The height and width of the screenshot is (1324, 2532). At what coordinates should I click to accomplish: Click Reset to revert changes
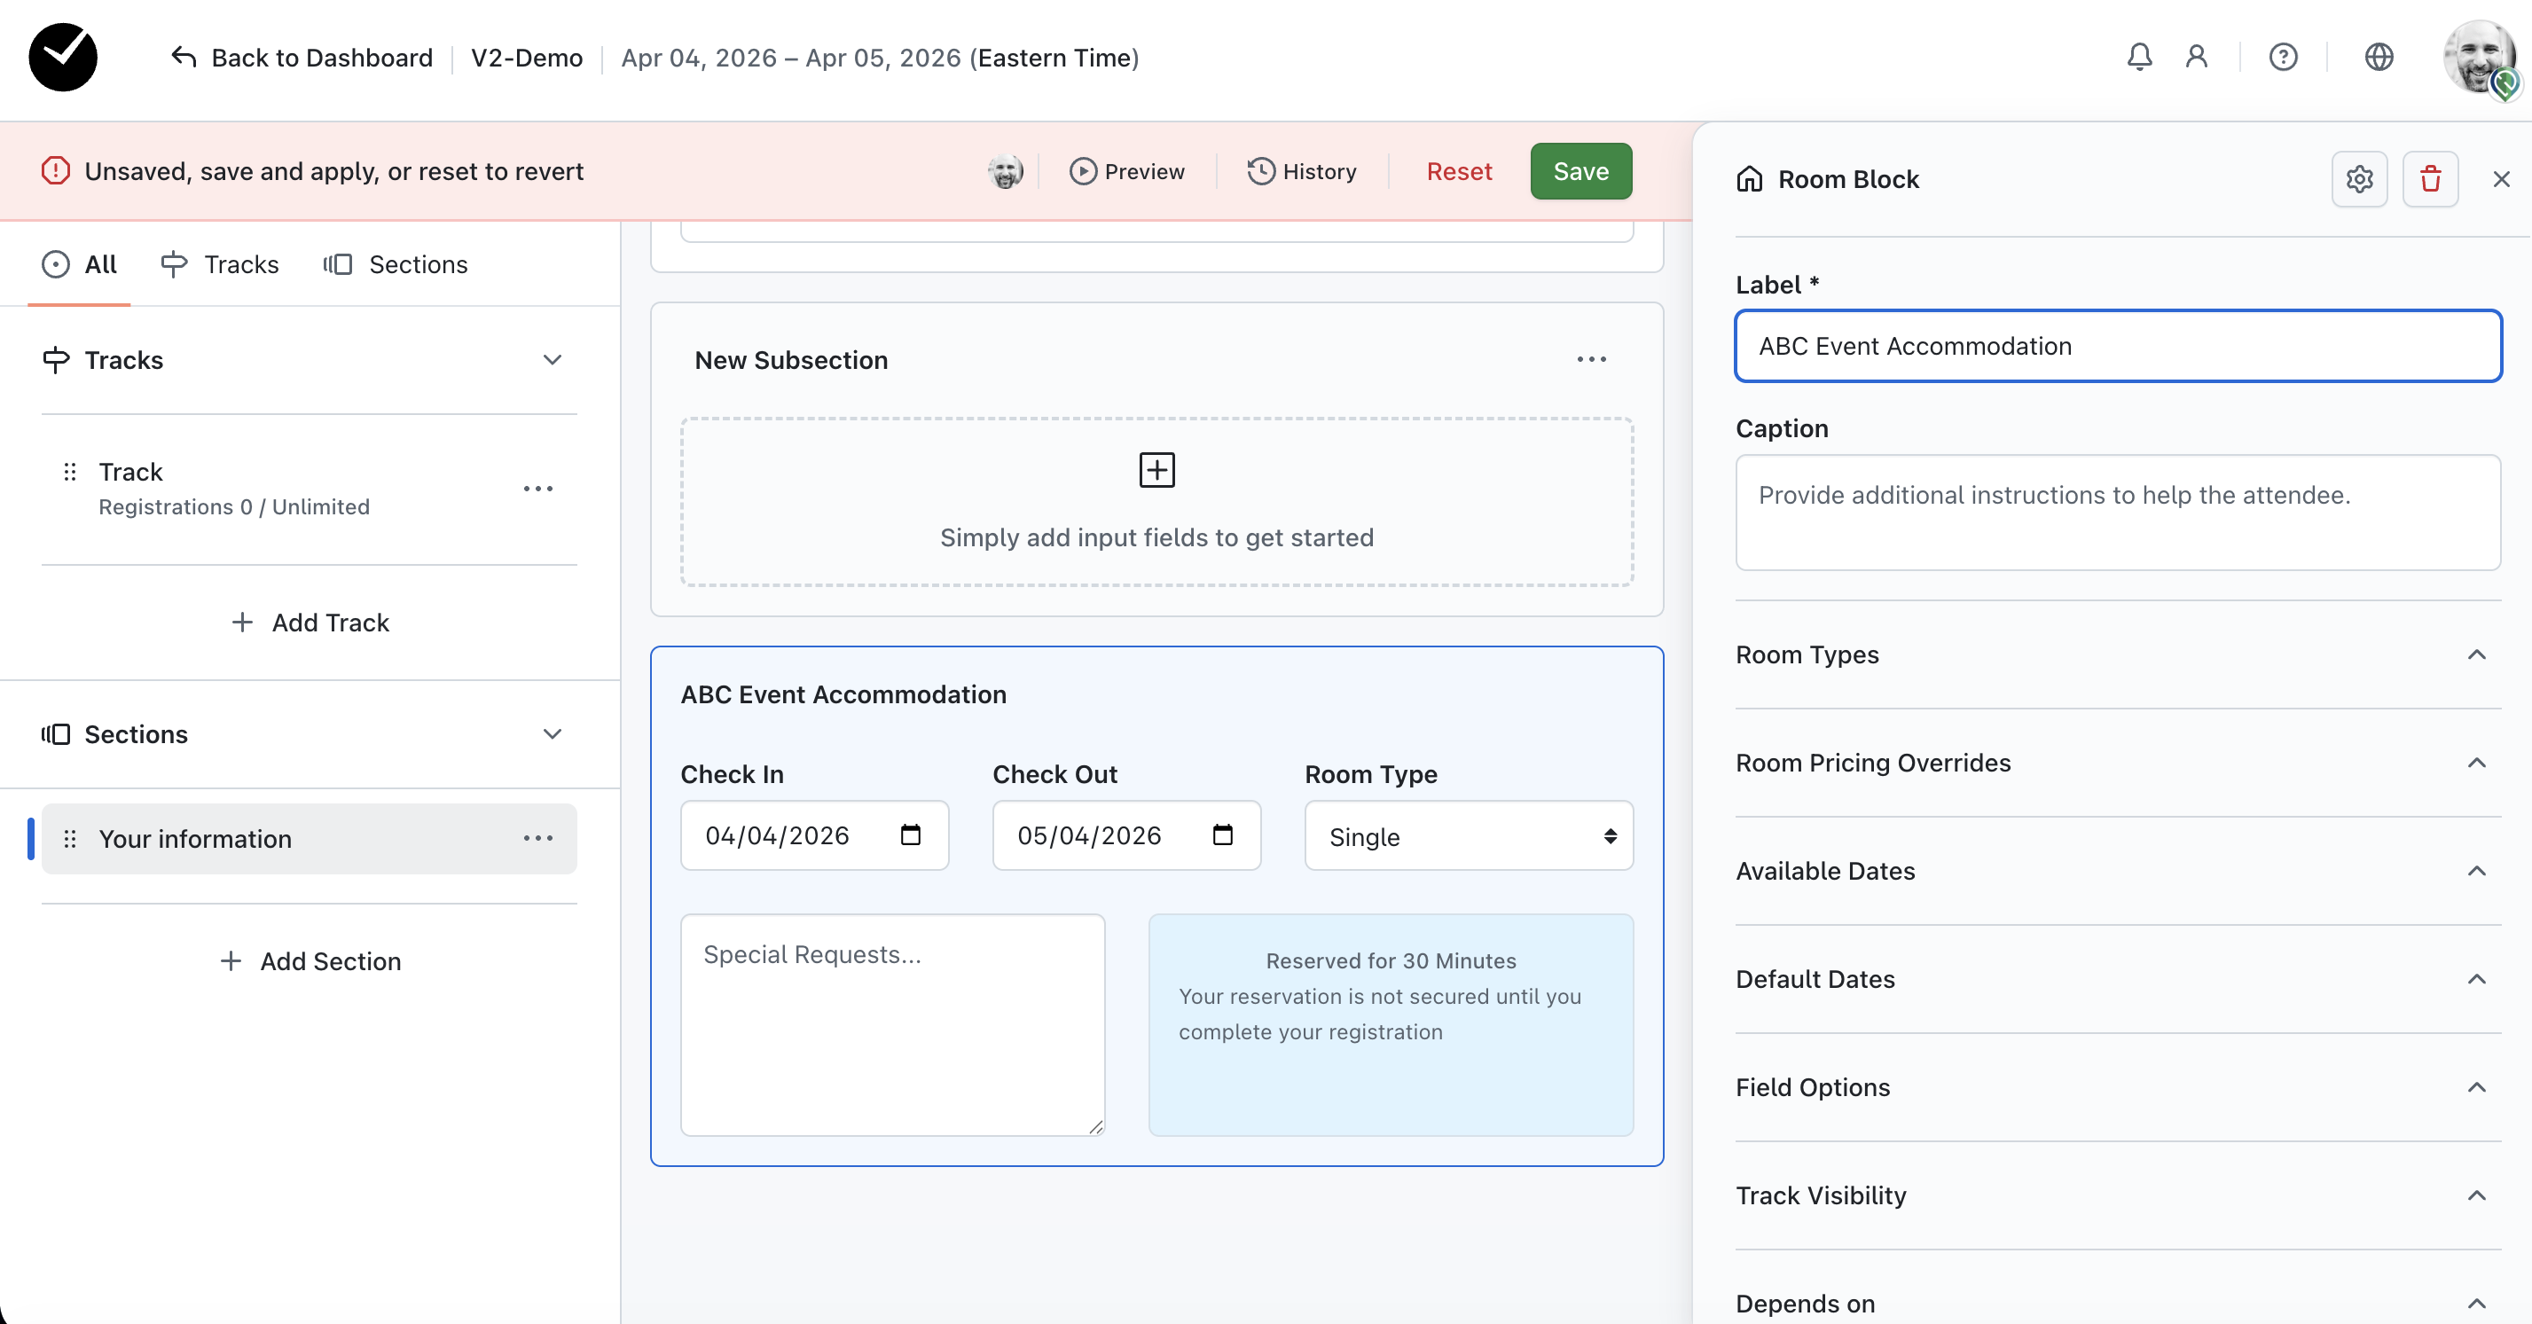click(x=1459, y=171)
